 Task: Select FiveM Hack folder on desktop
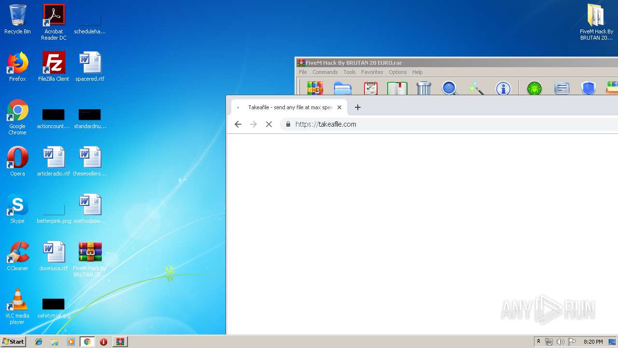point(597,22)
